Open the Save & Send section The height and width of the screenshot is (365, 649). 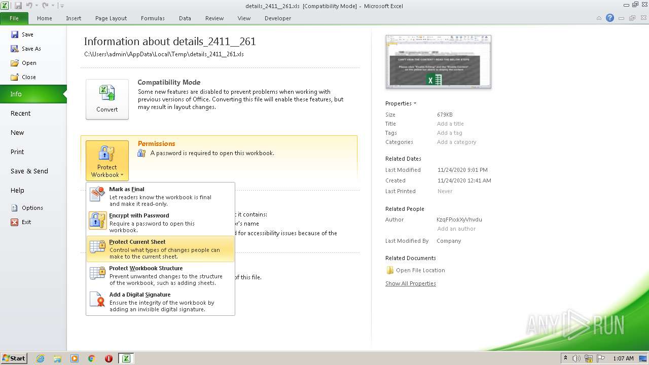pos(33,171)
